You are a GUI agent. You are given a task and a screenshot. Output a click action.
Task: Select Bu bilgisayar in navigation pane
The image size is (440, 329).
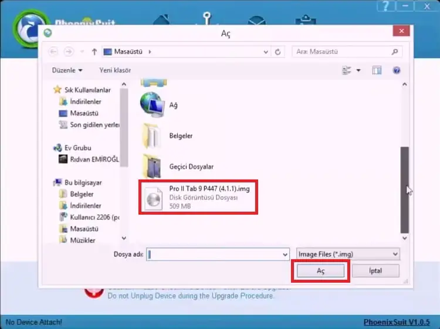tap(77, 182)
